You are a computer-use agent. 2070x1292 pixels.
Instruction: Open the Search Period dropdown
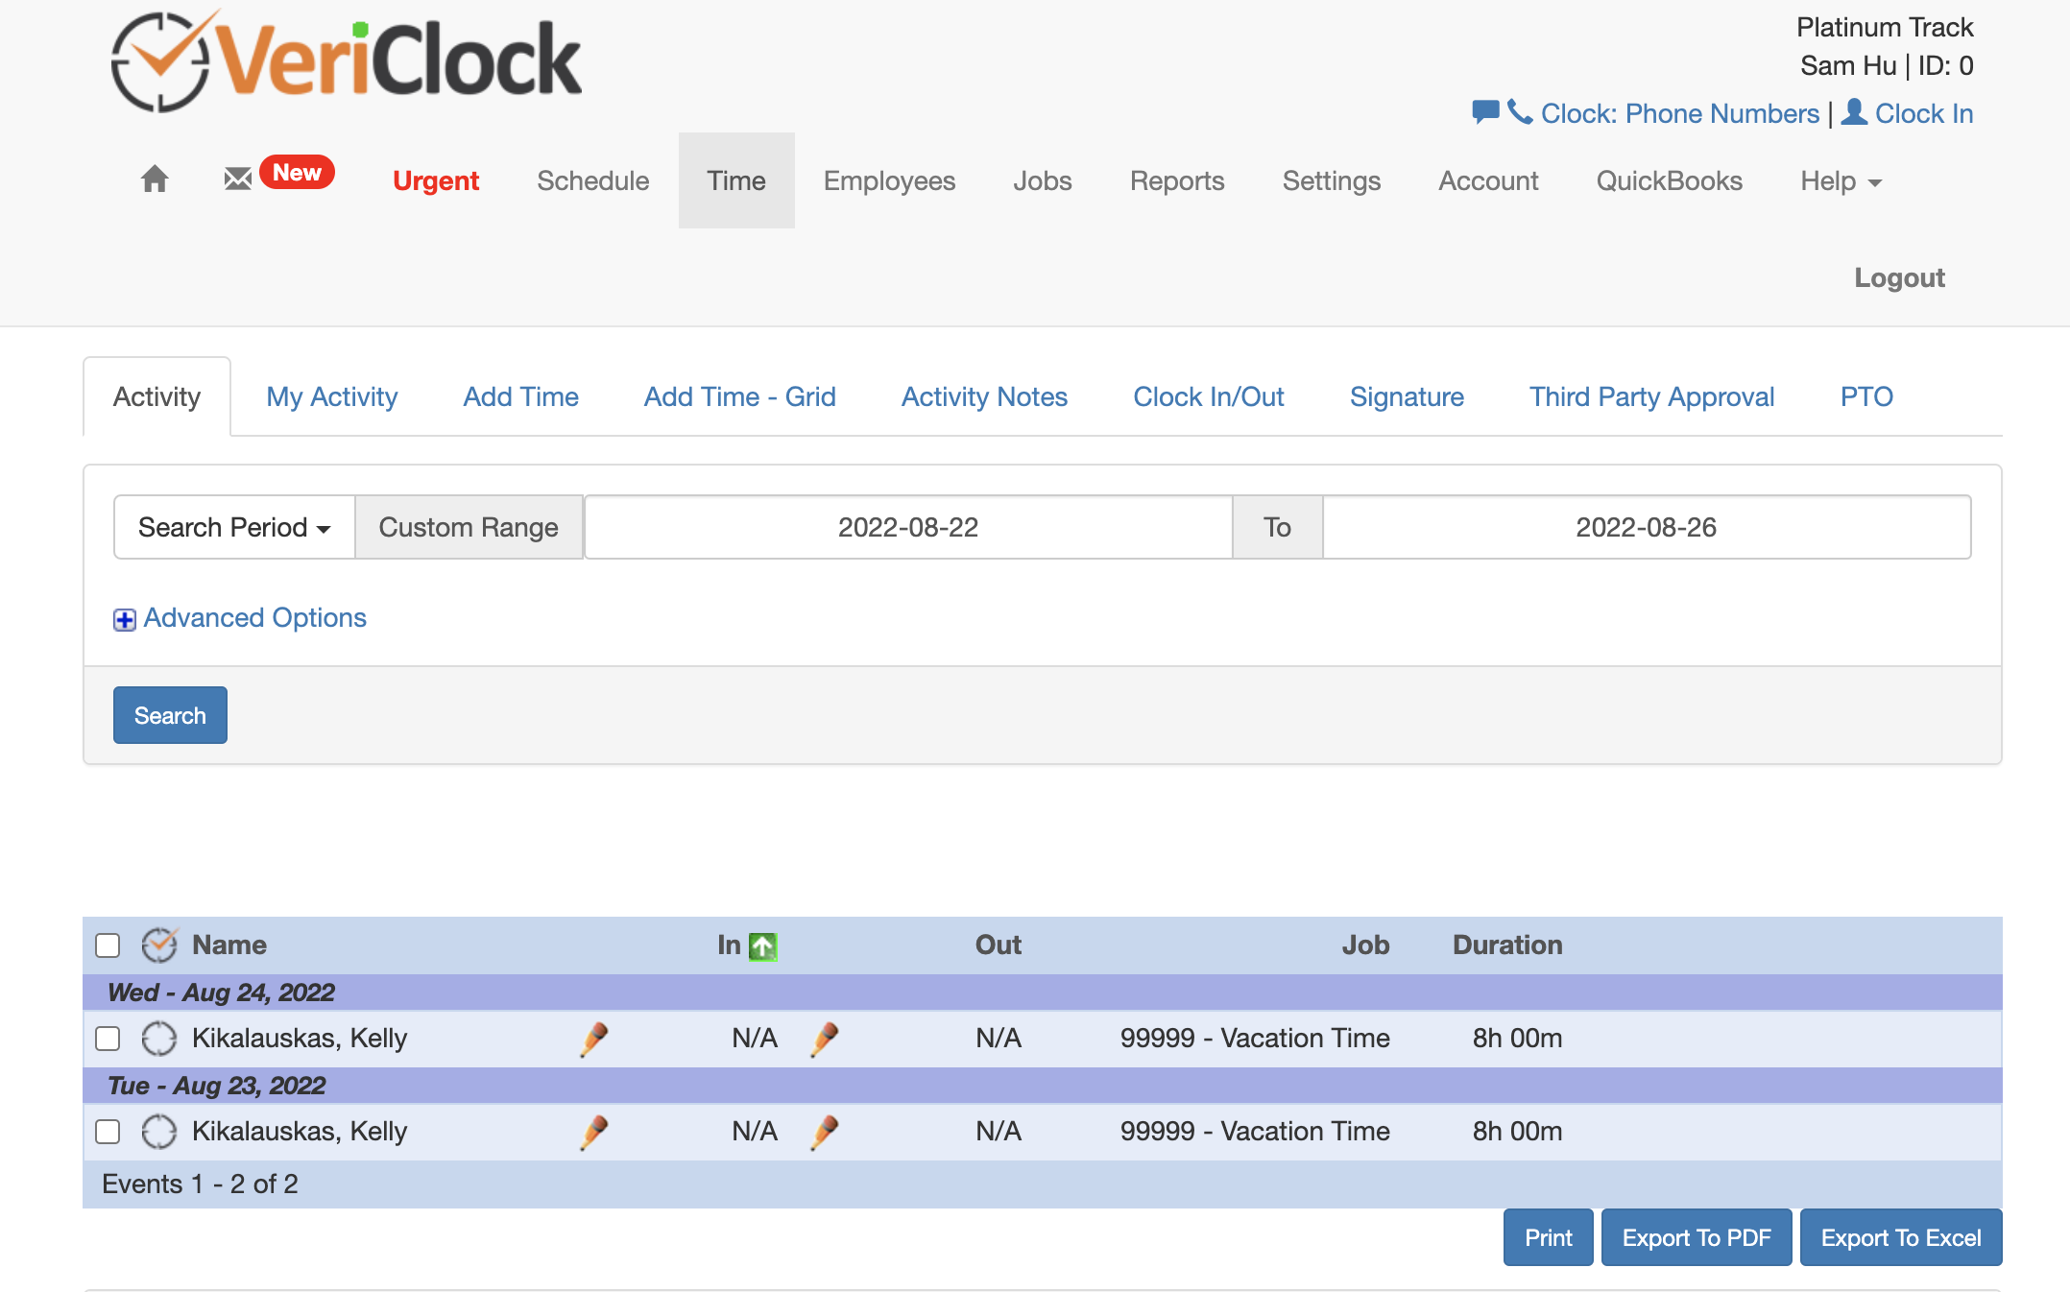click(234, 527)
